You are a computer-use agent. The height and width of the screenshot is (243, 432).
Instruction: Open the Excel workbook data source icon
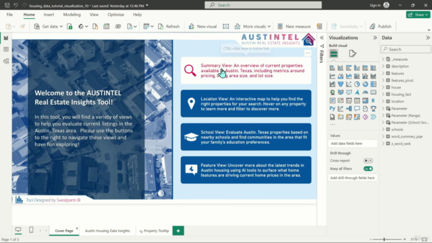click(x=70, y=26)
